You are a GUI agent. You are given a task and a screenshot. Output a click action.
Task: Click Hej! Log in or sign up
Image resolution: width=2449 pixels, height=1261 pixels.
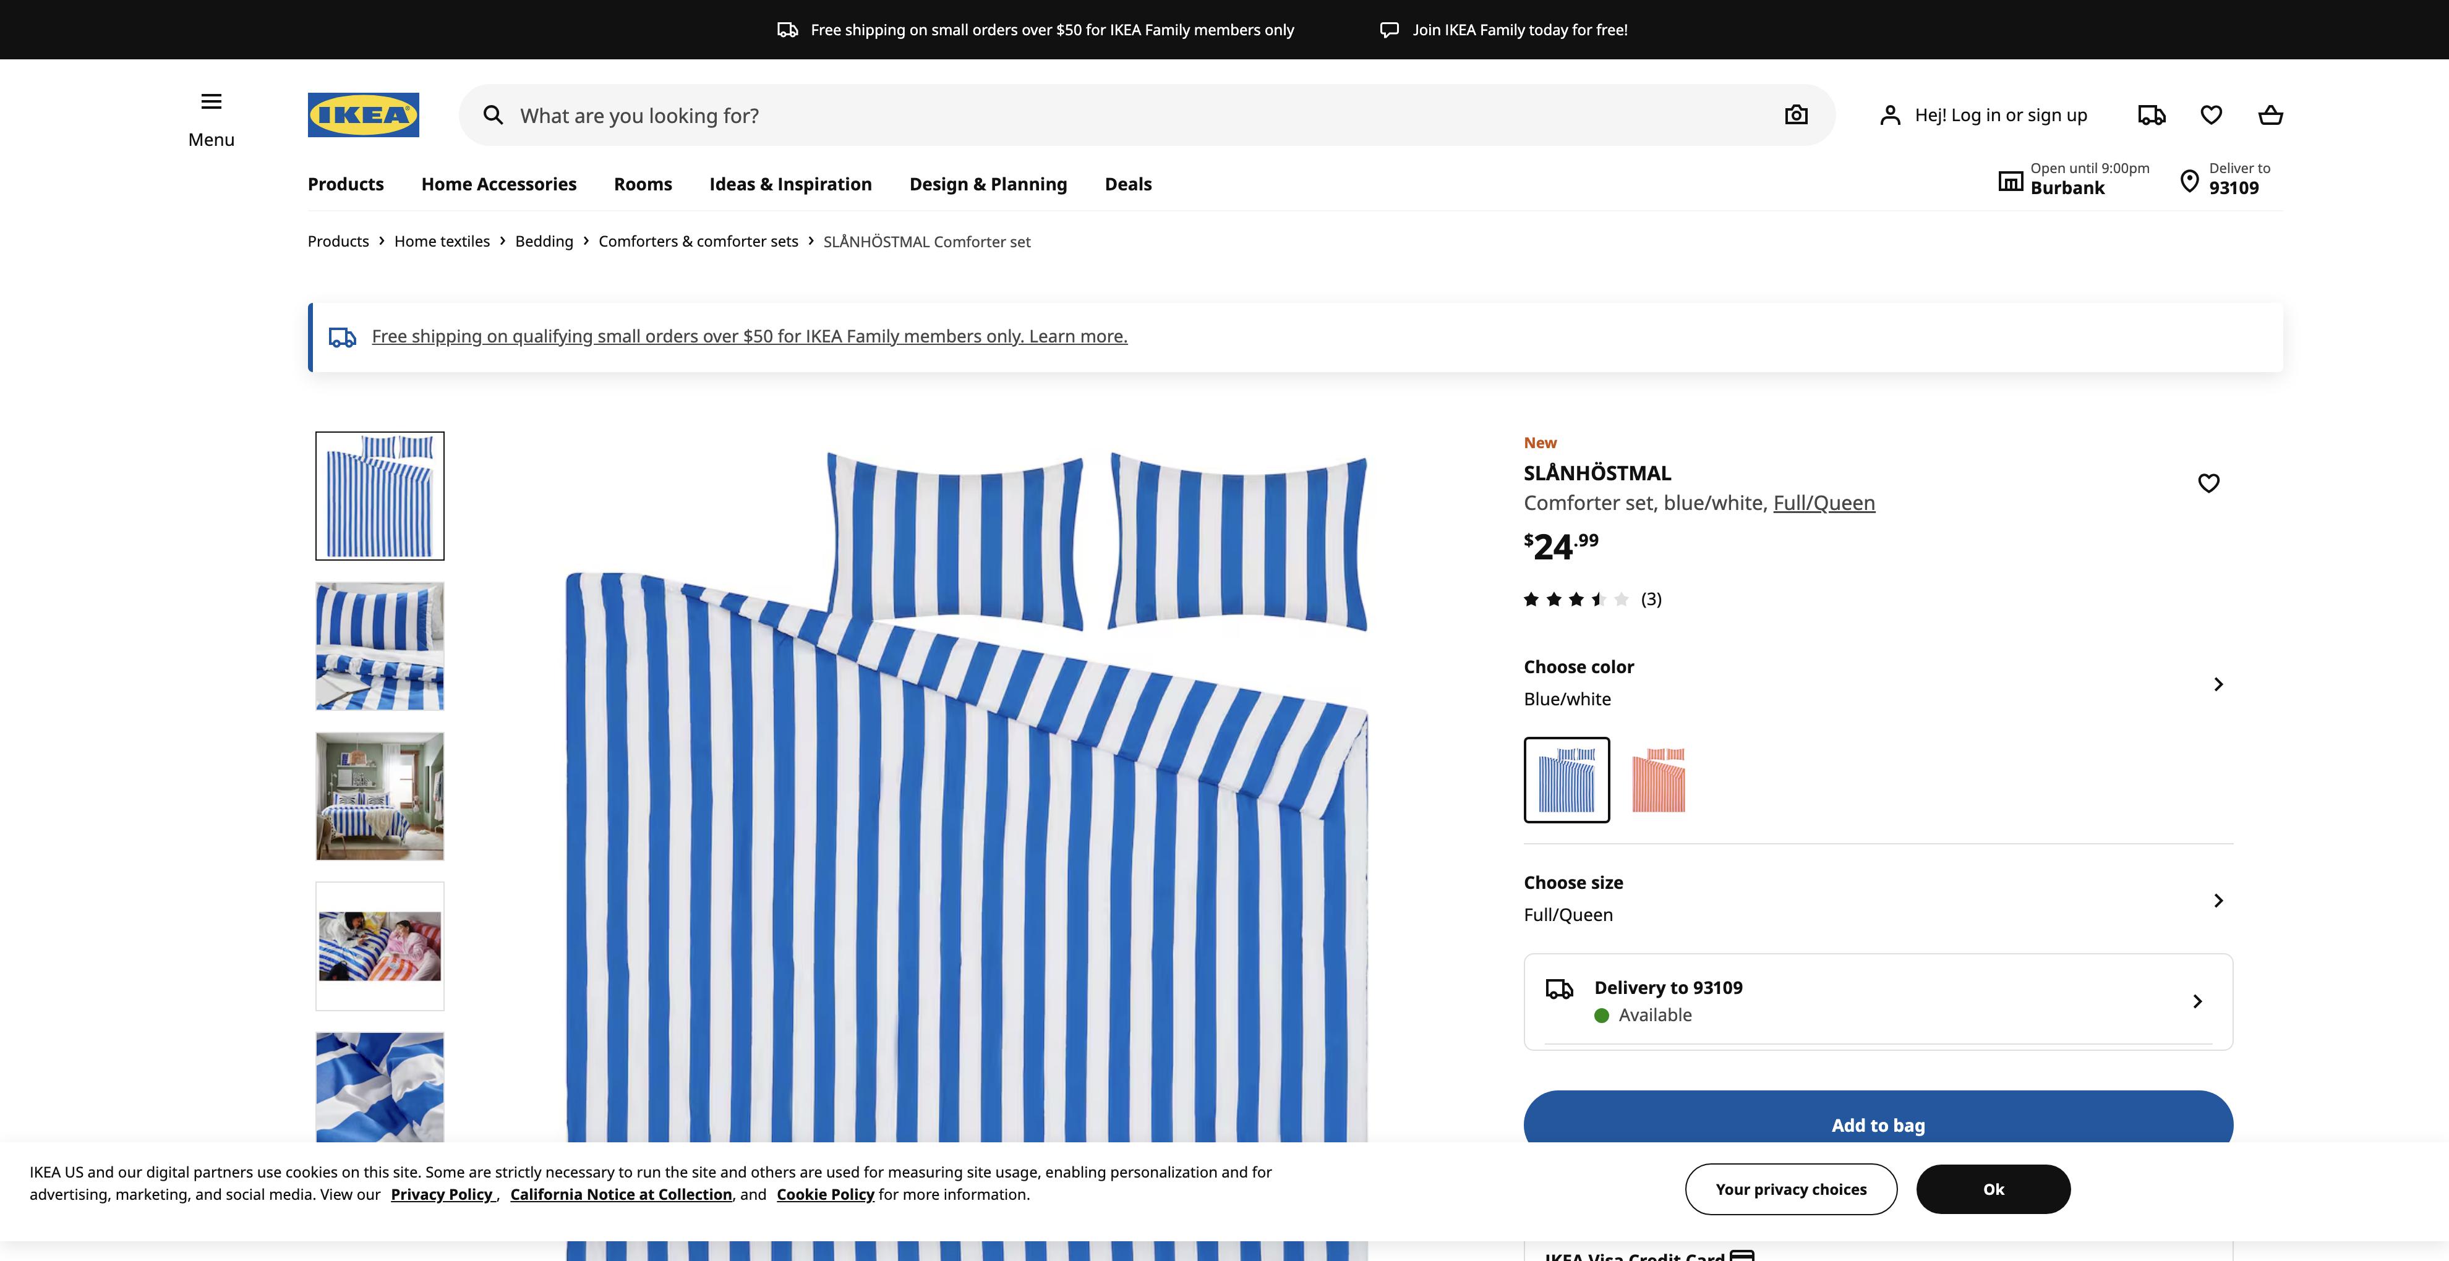[2000, 115]
